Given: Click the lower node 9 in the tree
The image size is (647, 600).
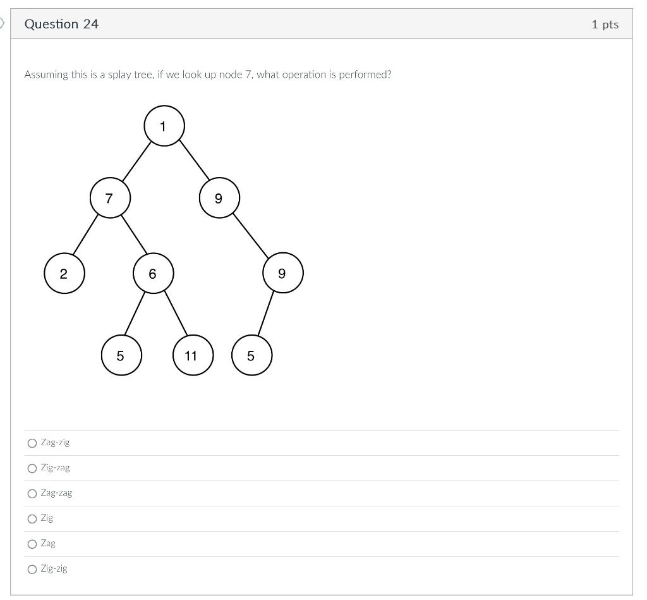Looking at the screenshot, I should pos(282,273).
